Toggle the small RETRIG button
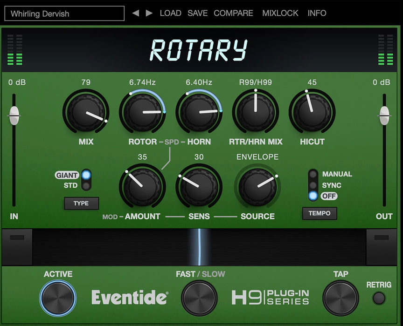Image resolution: width=403 pixels, height=326 pixels. pos(379,298)
